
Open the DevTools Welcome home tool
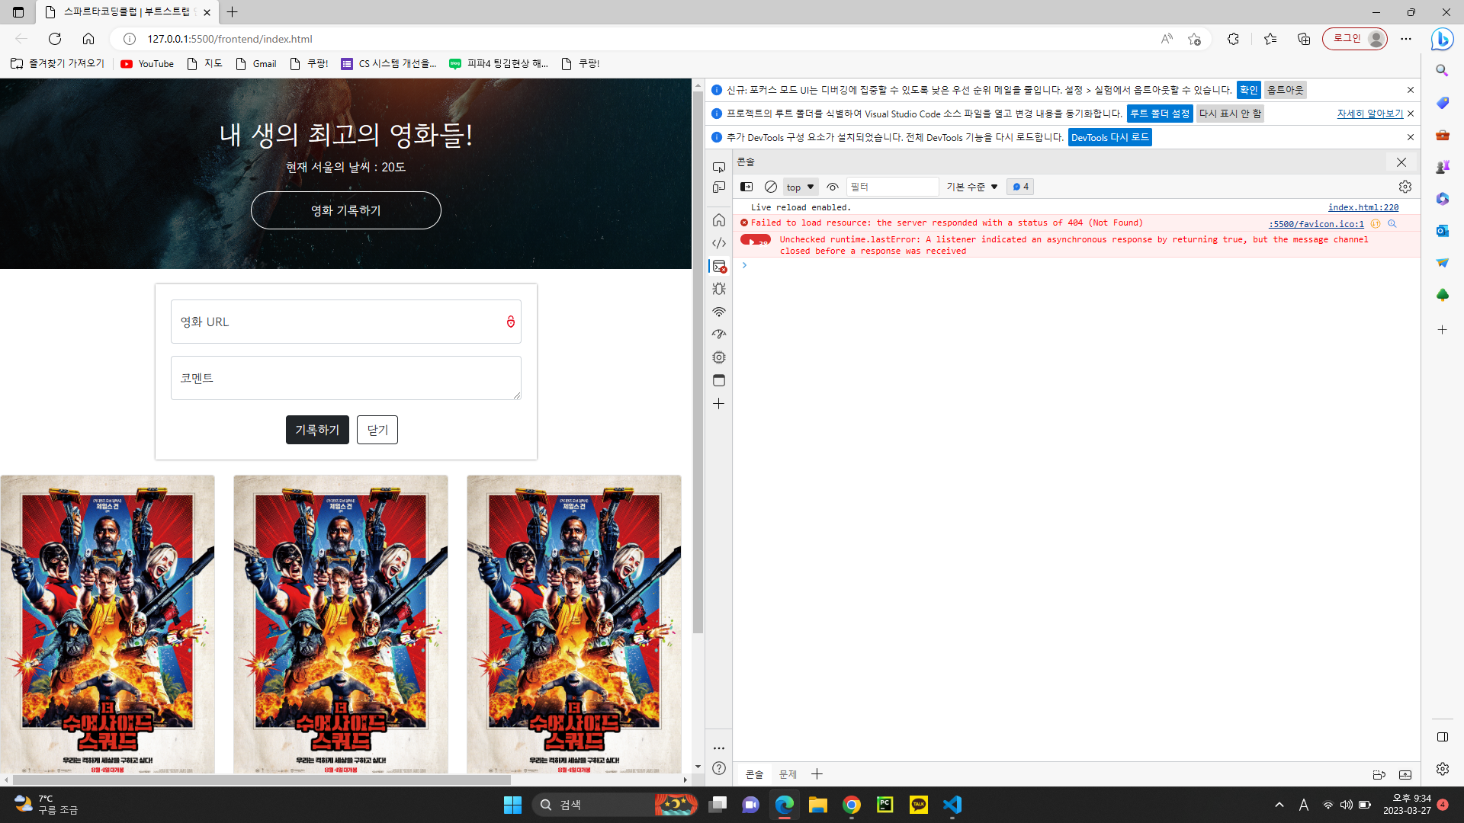point(718,220)
